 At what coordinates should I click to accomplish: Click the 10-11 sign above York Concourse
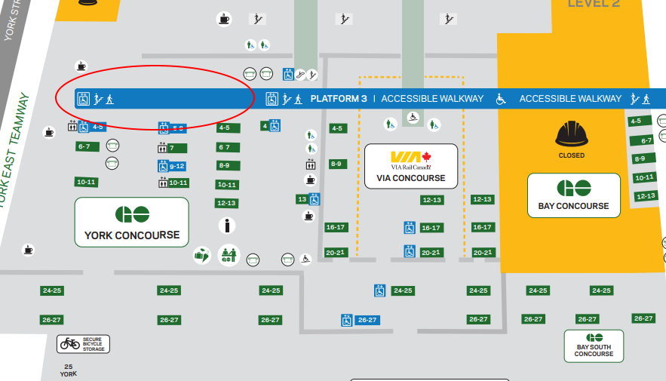coord(86,182)
